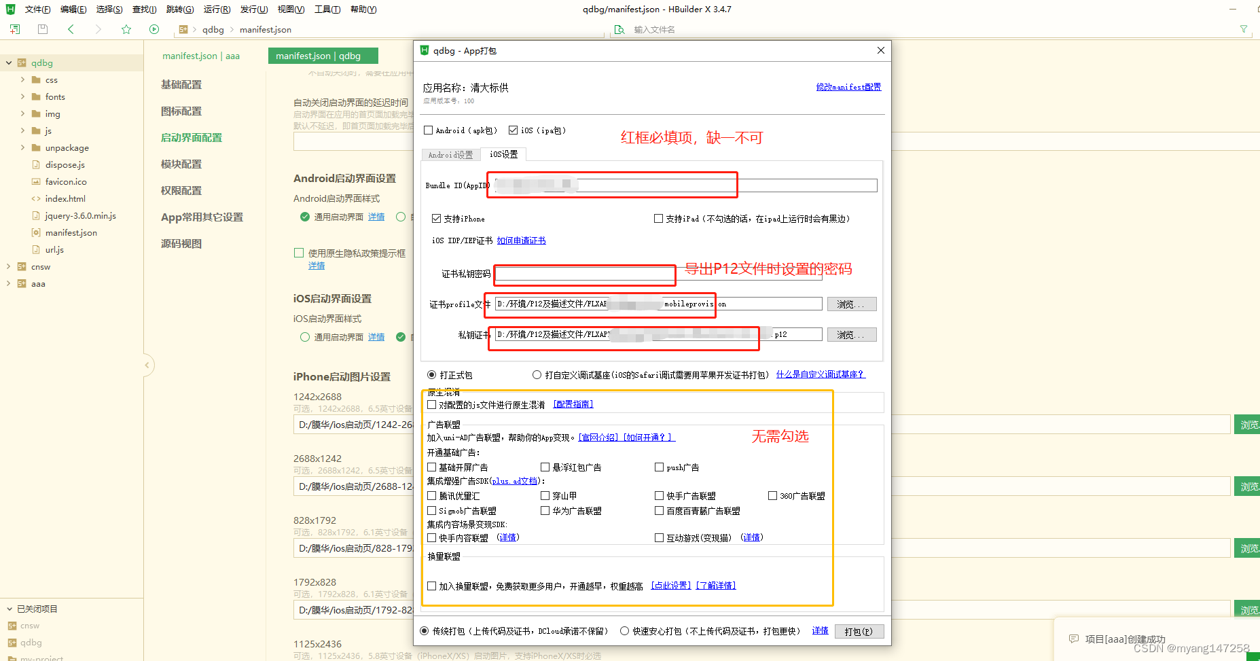1260x661 pixels.
Task: Check the 对配置的js文件进行原生混淆 box
Action: pos(432,405)
